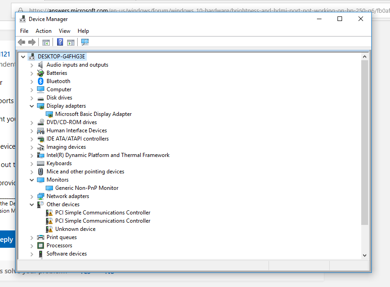Select the second PCI Simple Communications Controller

(103, 221)
